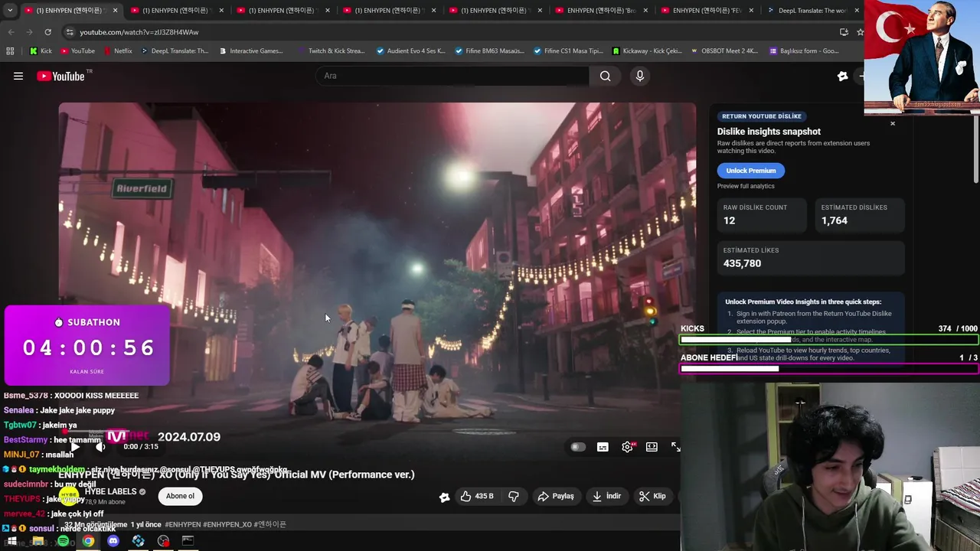Open the Kick bookmark
The image size is (980, 551).
(x=41, y=51)
